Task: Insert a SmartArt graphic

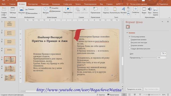Action: [x=54, y=8]
